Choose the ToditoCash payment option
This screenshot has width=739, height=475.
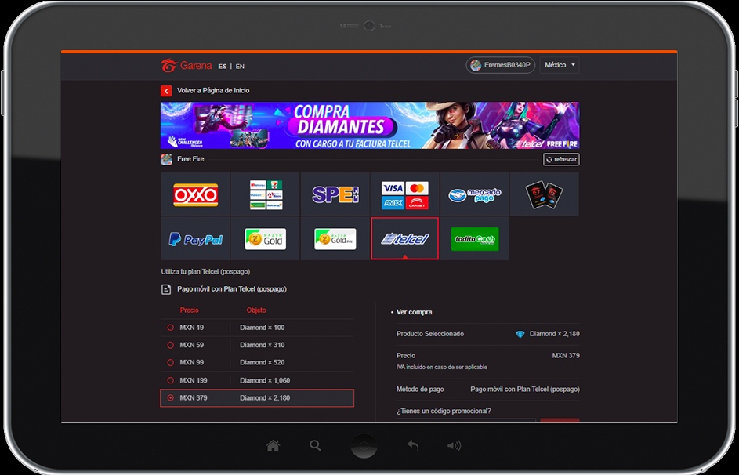click(x=475, y=239)
